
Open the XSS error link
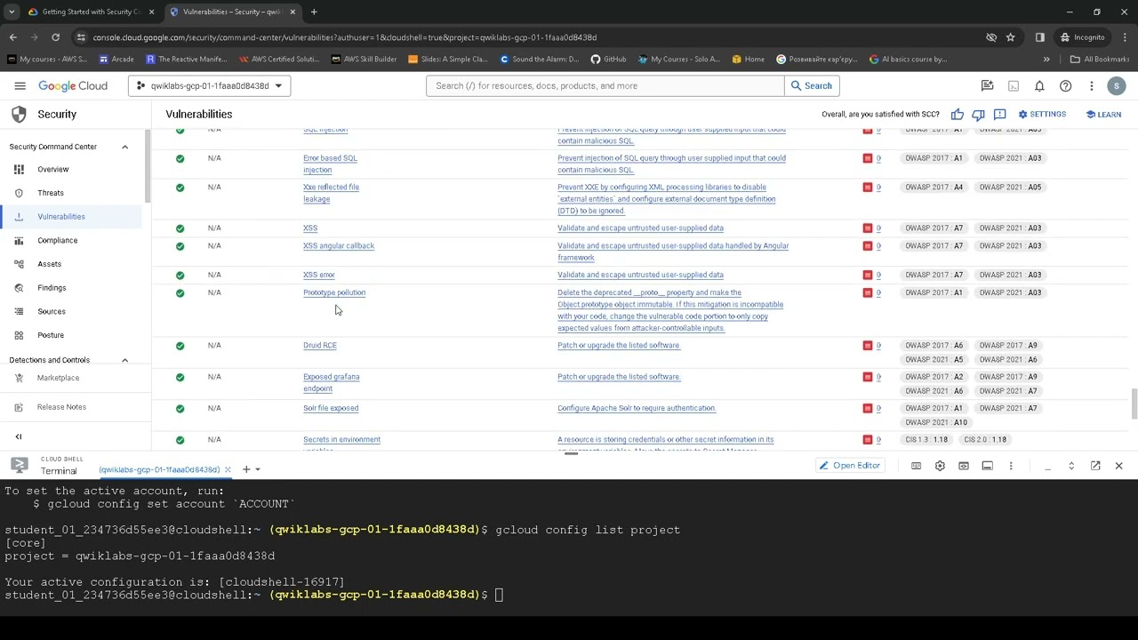point(319,275)
